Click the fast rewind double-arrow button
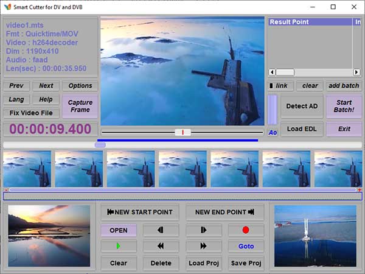365x274 pixels. (x=161, y=246)
